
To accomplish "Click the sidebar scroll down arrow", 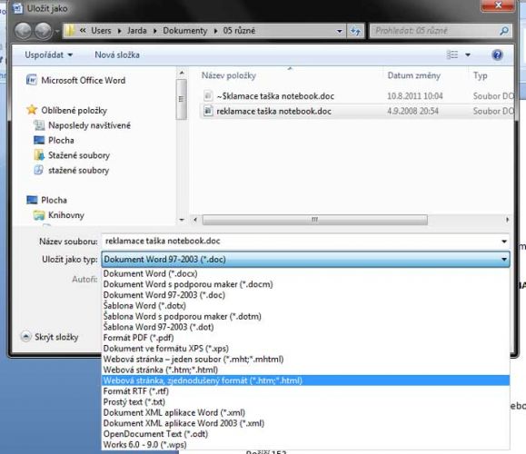I will (182, 220).
